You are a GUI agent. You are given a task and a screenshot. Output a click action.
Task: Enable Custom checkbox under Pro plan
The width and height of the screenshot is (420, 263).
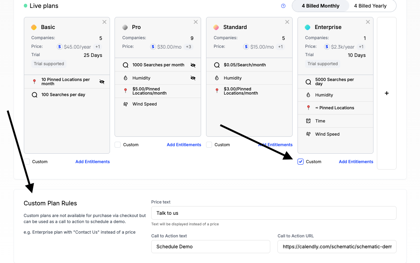point(118,145)
